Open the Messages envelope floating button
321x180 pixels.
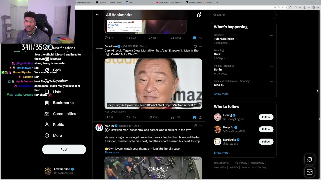(310, 172)
